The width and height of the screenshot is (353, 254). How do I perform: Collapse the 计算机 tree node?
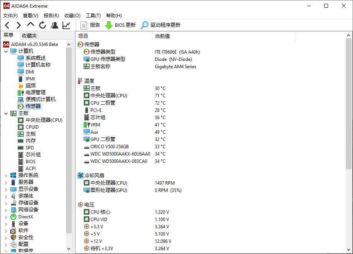tap(6, 51)
